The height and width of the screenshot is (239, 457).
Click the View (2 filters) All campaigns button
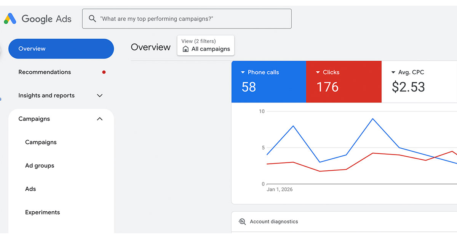(x=206, y=45)
